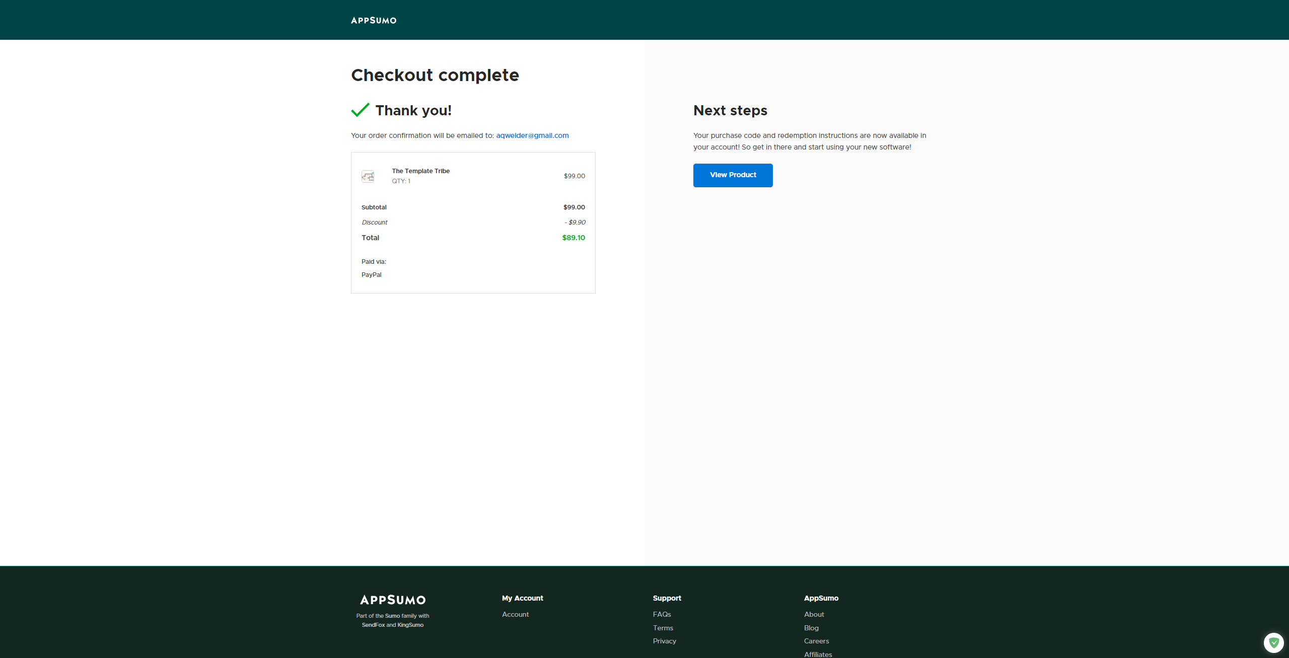This screenshot has height=658, width=1289.
Task: Click the Next steps heading
Action: pos(730,110)
